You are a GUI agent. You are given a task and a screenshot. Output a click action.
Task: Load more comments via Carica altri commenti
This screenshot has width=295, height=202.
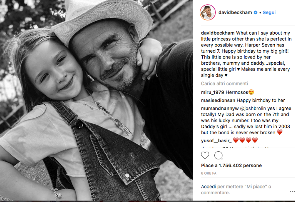(224, 84)
